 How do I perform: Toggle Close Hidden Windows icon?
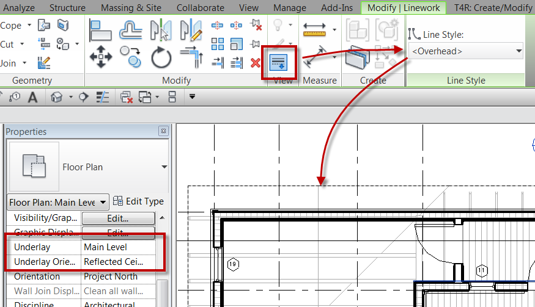[127, 97]
